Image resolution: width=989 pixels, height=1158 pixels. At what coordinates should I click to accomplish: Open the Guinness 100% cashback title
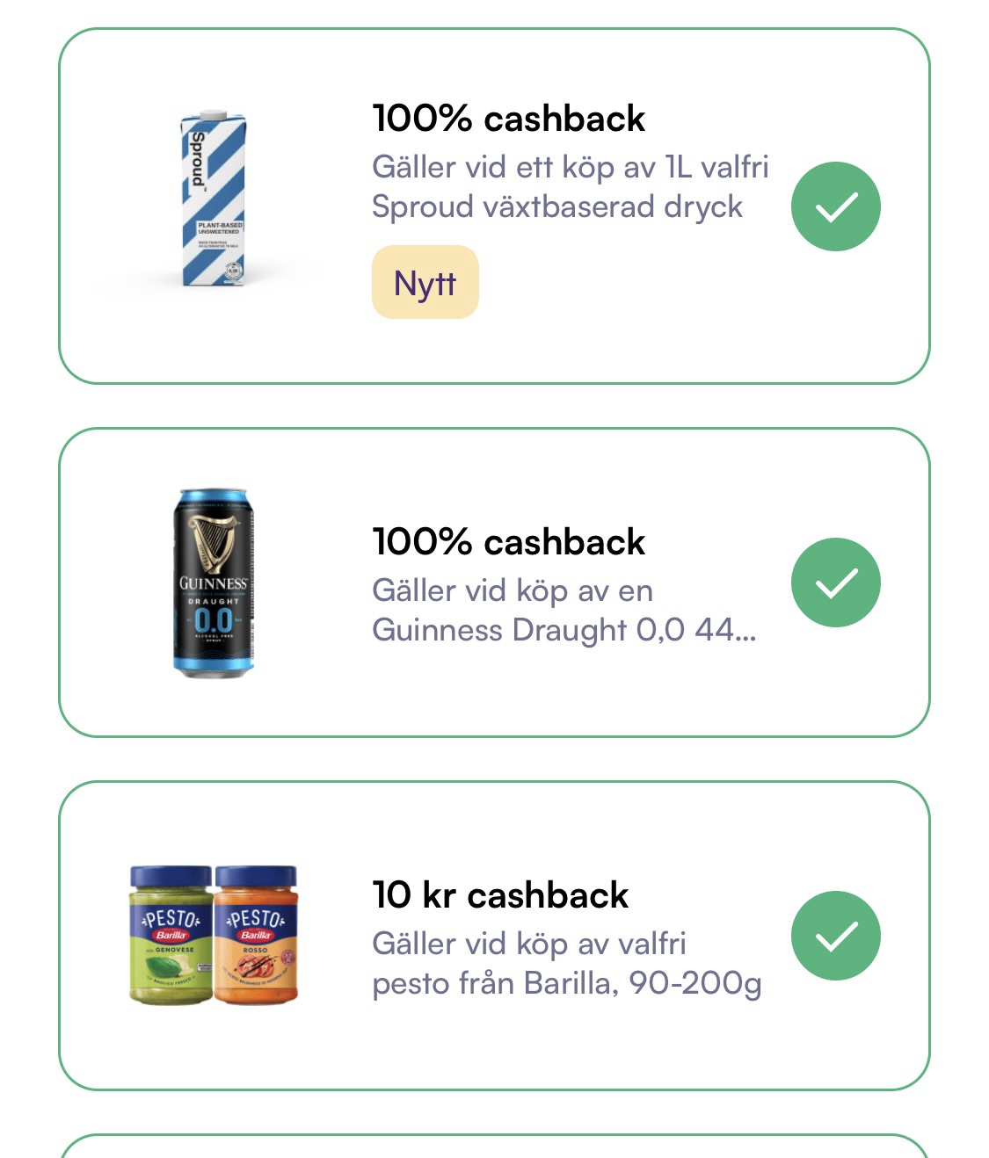[x=509, y=542]
